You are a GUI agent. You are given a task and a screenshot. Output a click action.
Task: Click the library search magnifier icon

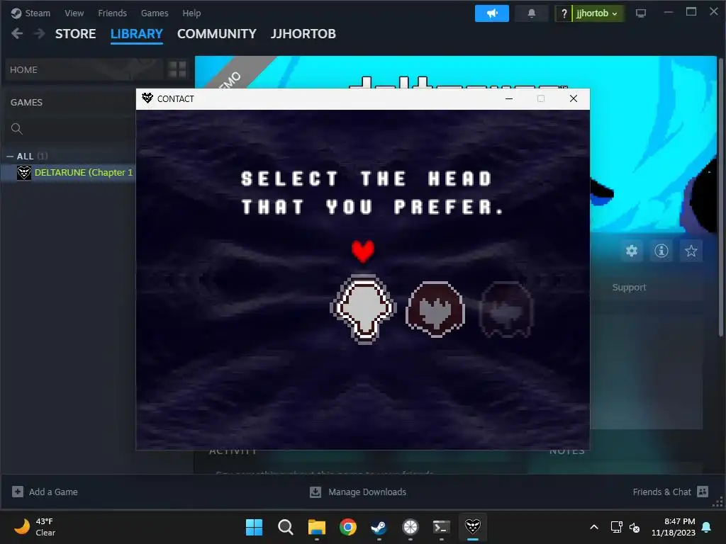tap(17, 129)
